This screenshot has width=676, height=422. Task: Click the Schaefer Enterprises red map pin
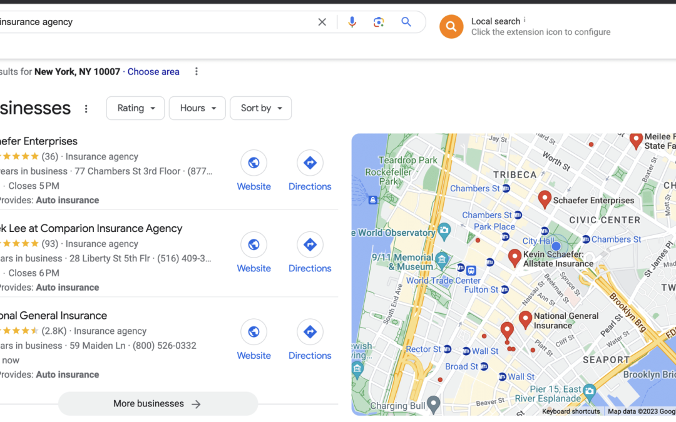pyautogui.click(x=545, y=199)
